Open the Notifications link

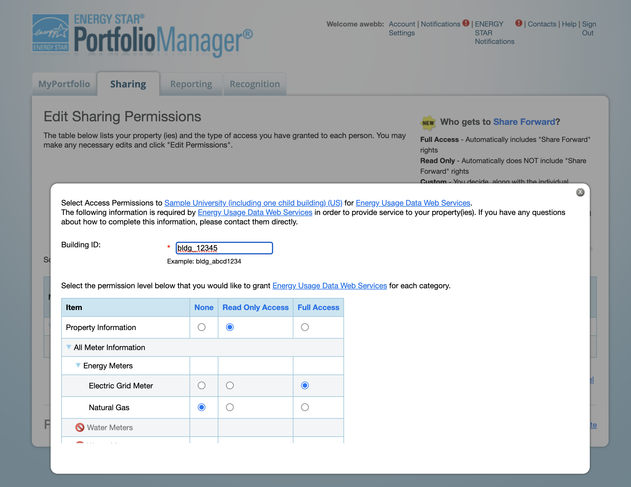point(441,24)
